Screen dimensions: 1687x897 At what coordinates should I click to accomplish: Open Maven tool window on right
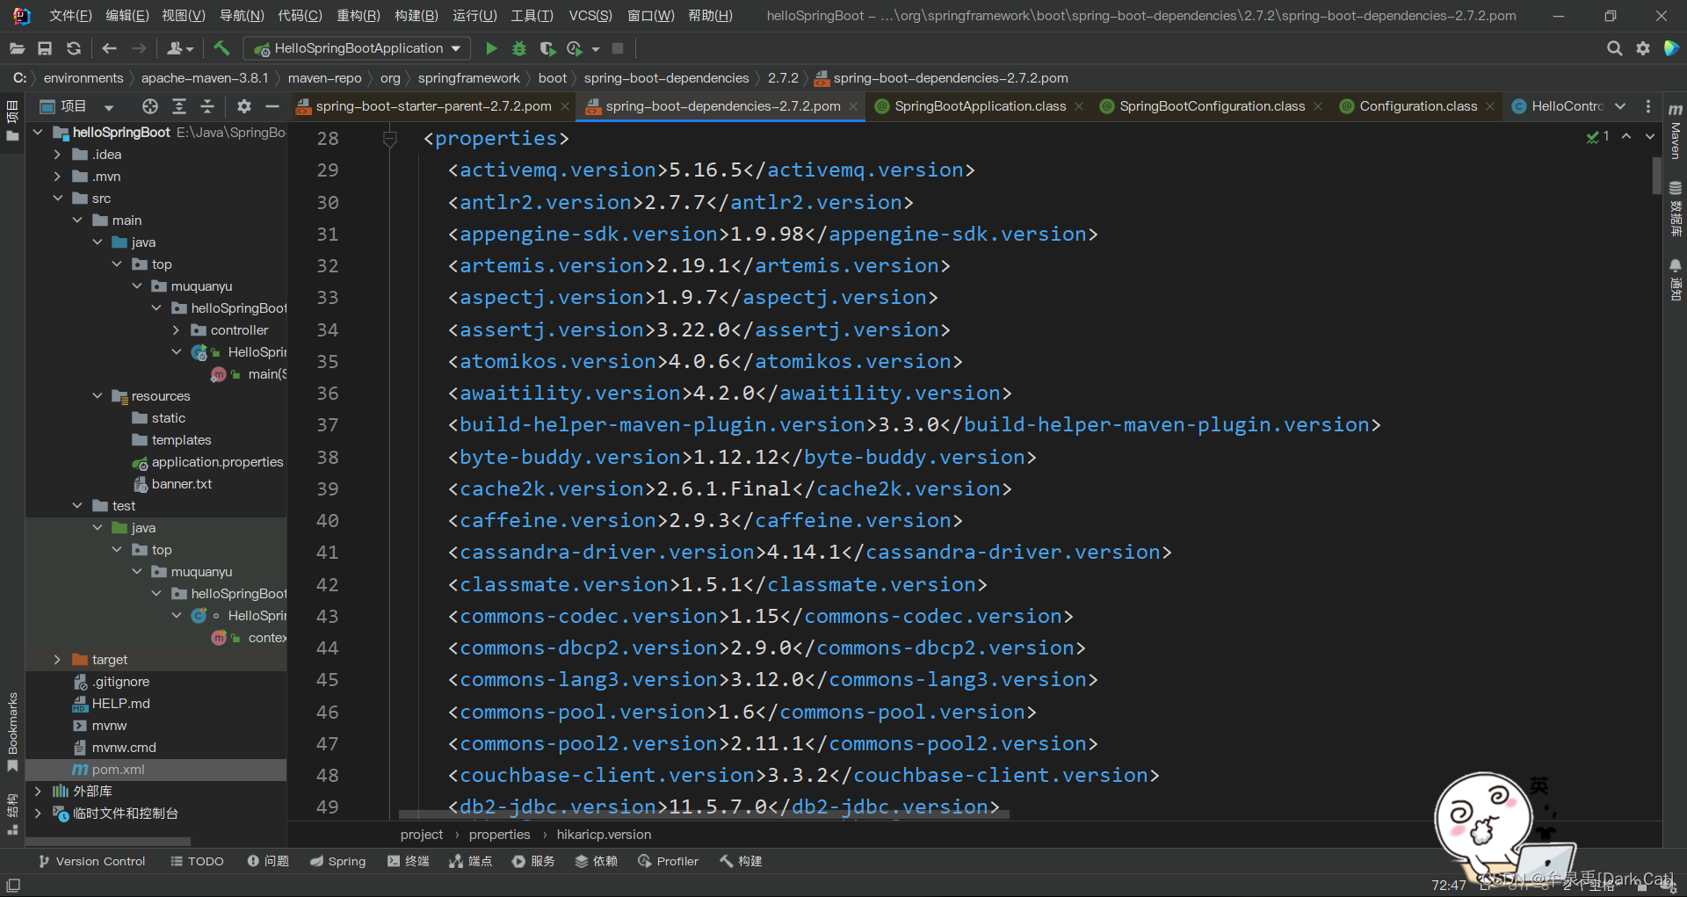[1676, 132]
